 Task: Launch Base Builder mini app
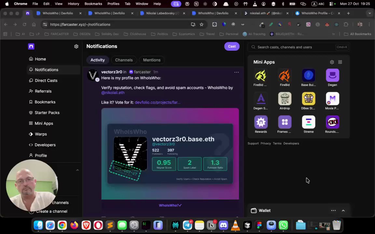[x=309, y=78]
